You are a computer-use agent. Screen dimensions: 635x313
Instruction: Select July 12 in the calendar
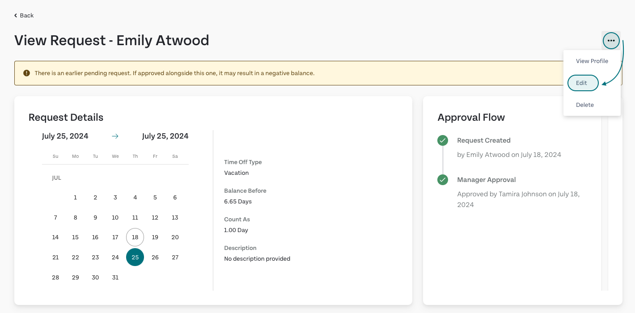coord(155,218)
